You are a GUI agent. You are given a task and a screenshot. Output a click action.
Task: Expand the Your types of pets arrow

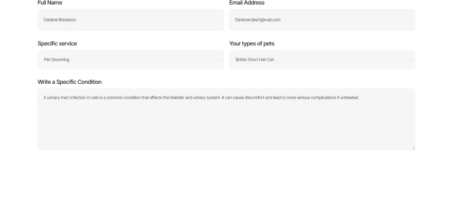[410, 59]
